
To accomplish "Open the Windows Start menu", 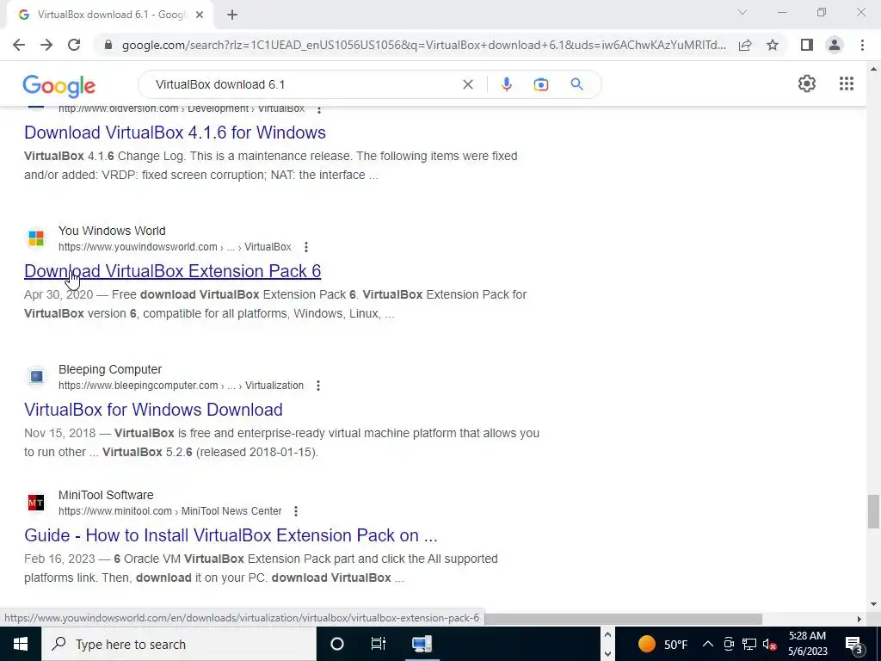I will coord(21,644).
